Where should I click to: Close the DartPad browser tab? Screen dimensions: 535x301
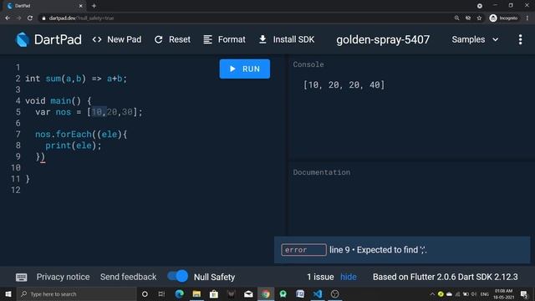81,6
